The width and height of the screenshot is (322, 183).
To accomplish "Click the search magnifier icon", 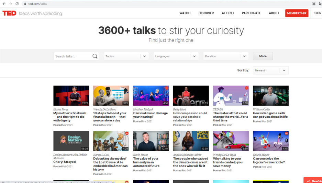I will (95, 56).
